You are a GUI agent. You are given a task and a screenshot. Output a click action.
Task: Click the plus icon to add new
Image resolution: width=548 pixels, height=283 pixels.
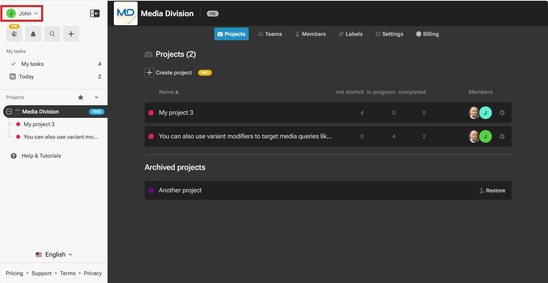coord(71,34)
